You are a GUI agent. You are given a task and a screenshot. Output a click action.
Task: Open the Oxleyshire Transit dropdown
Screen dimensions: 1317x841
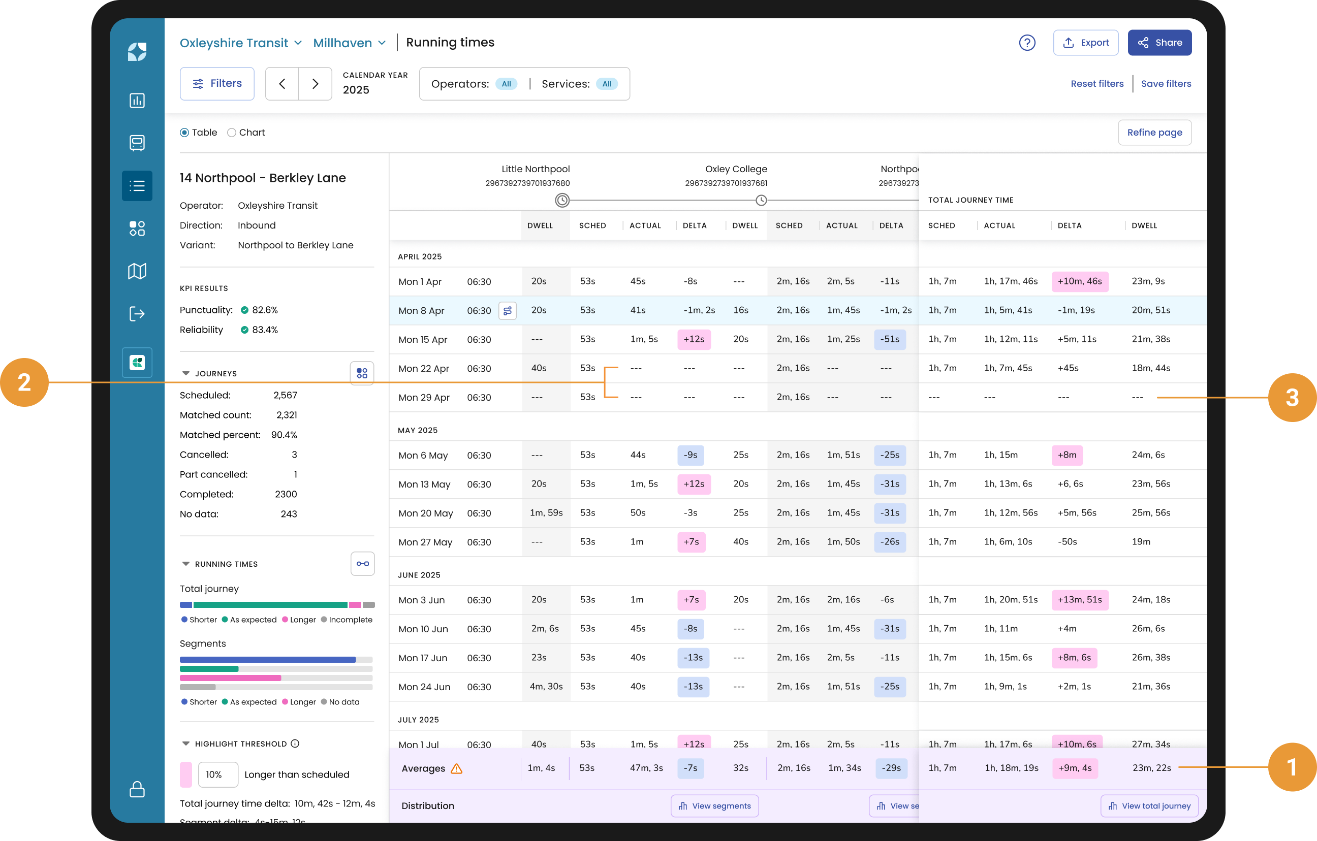241,43
